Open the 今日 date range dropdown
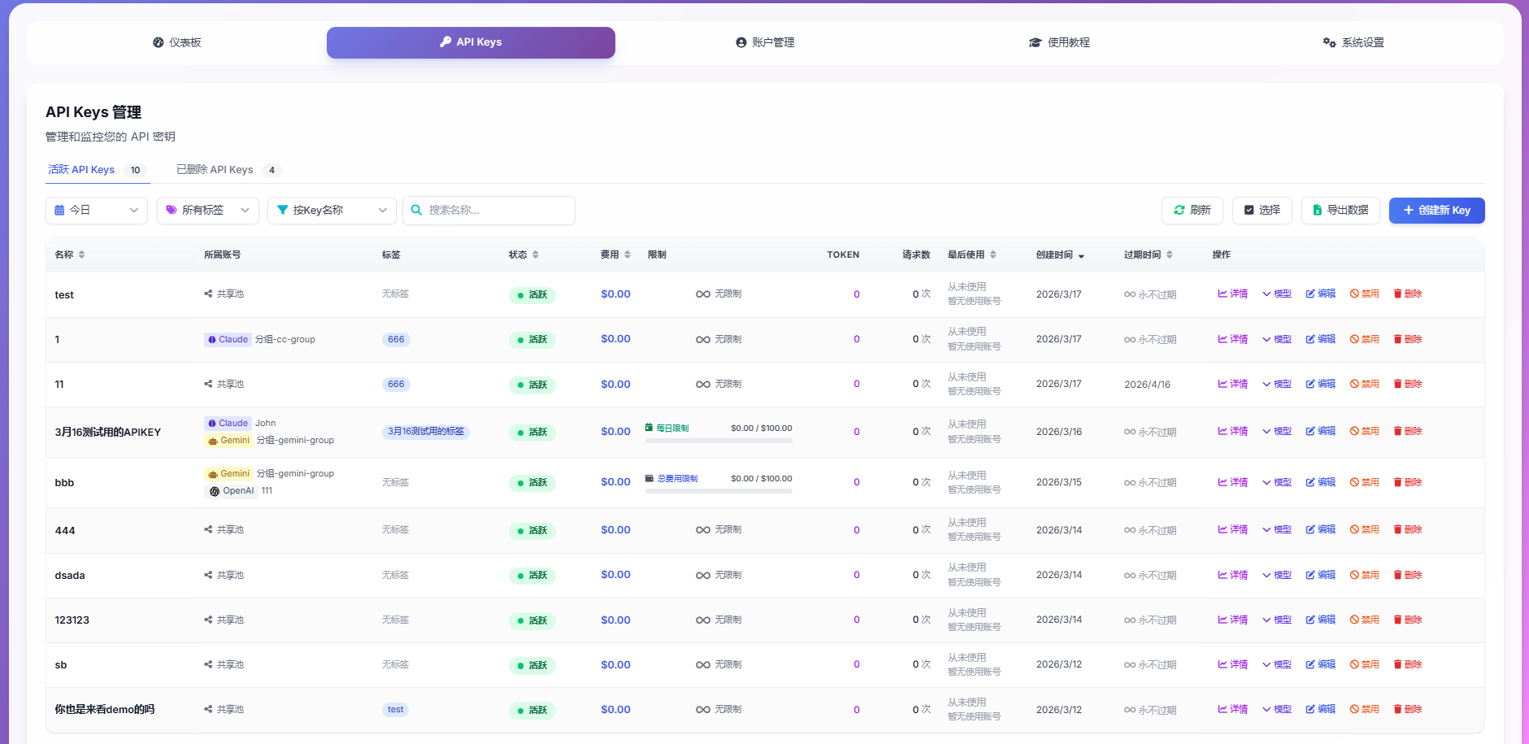 [97, 211]
